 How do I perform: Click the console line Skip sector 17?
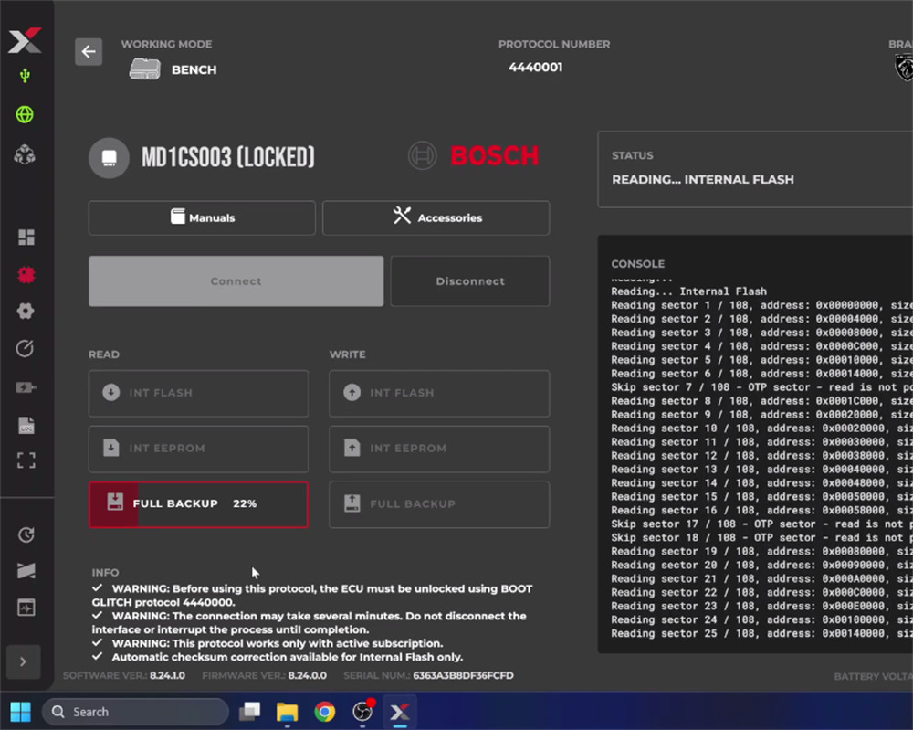click(x=761, y=524)
